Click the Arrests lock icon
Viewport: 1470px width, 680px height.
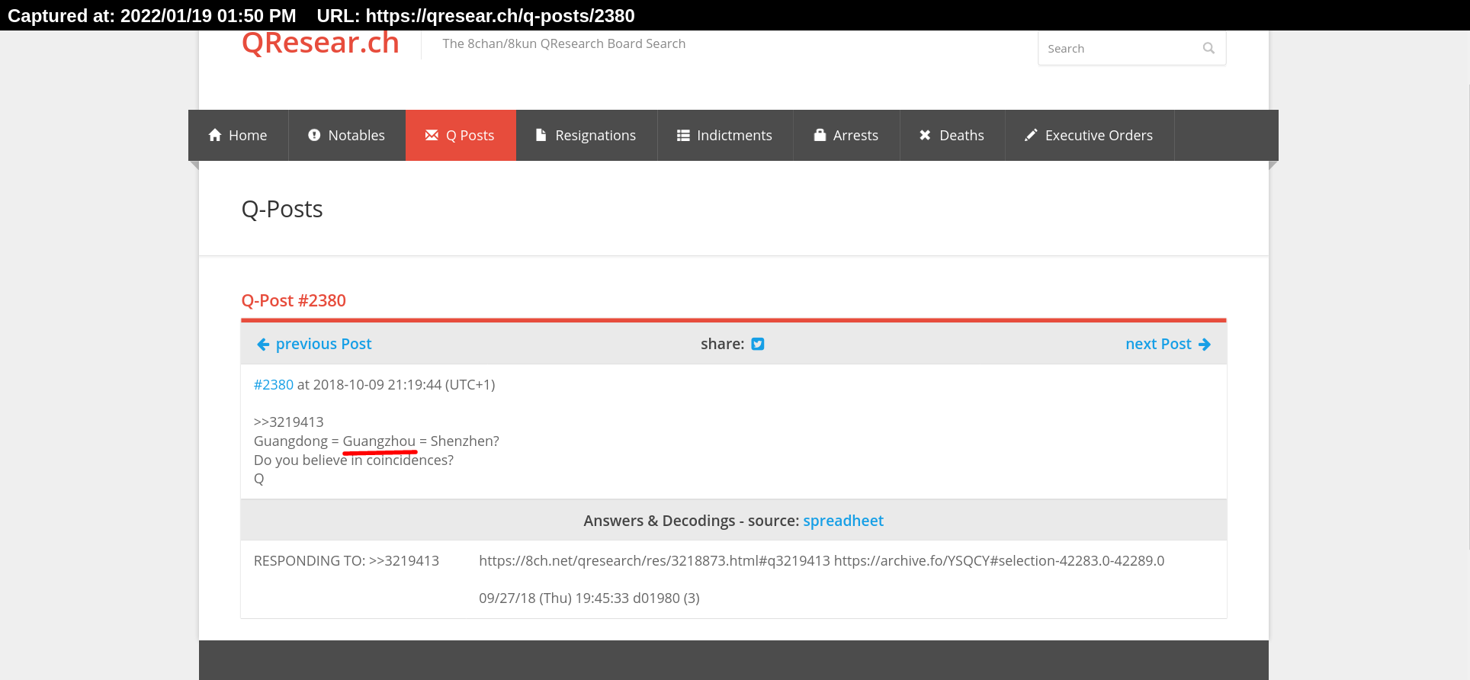point(820,135)
